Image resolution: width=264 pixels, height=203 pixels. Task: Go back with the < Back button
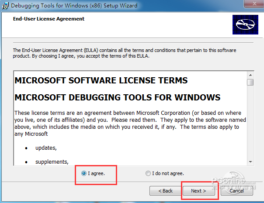(165, 191)
